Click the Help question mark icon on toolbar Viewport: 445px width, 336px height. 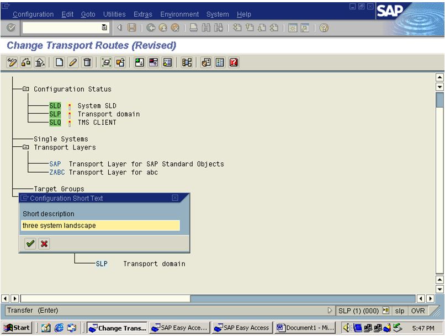(232, 62)
